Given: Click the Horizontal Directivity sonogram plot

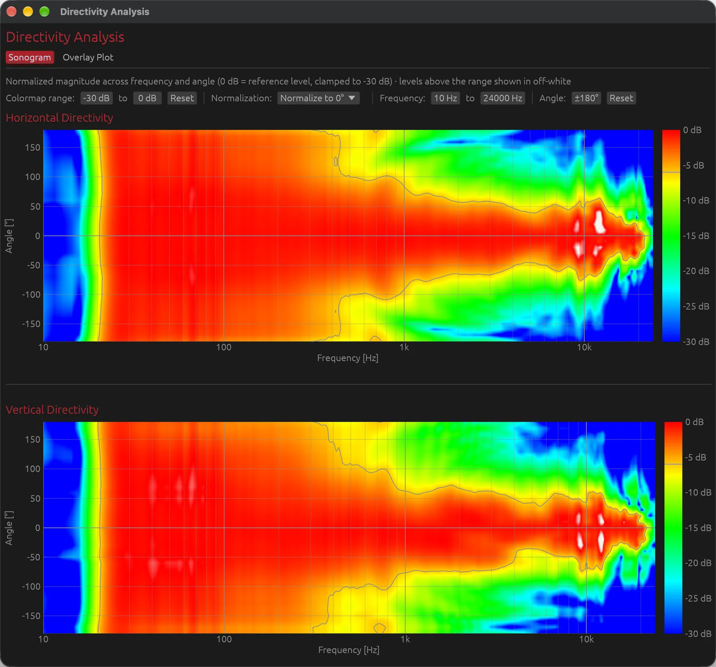Looking at the screenshot, I should (348, 235).
